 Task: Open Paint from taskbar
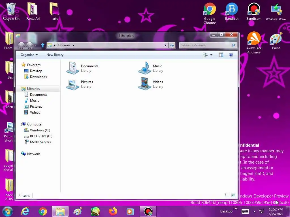[78, 211]
